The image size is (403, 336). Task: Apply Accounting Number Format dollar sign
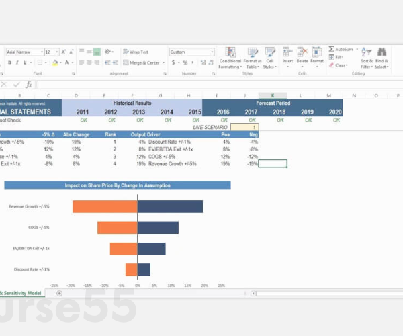173,62
